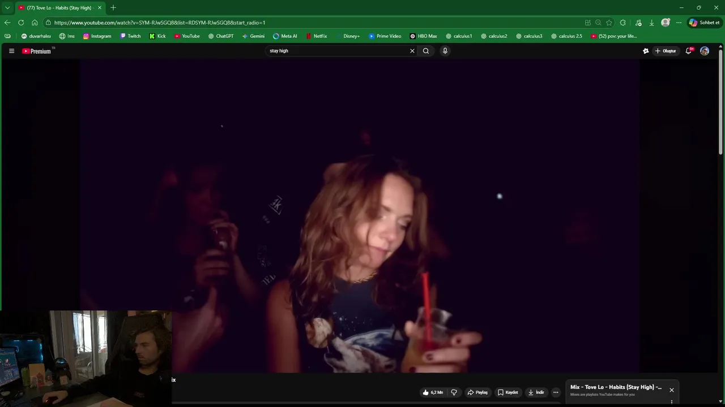This screenshot has height=407, width=725.
Task: Save video using Kaydet button
Action: pyautogui.click(x=508, y=392)
